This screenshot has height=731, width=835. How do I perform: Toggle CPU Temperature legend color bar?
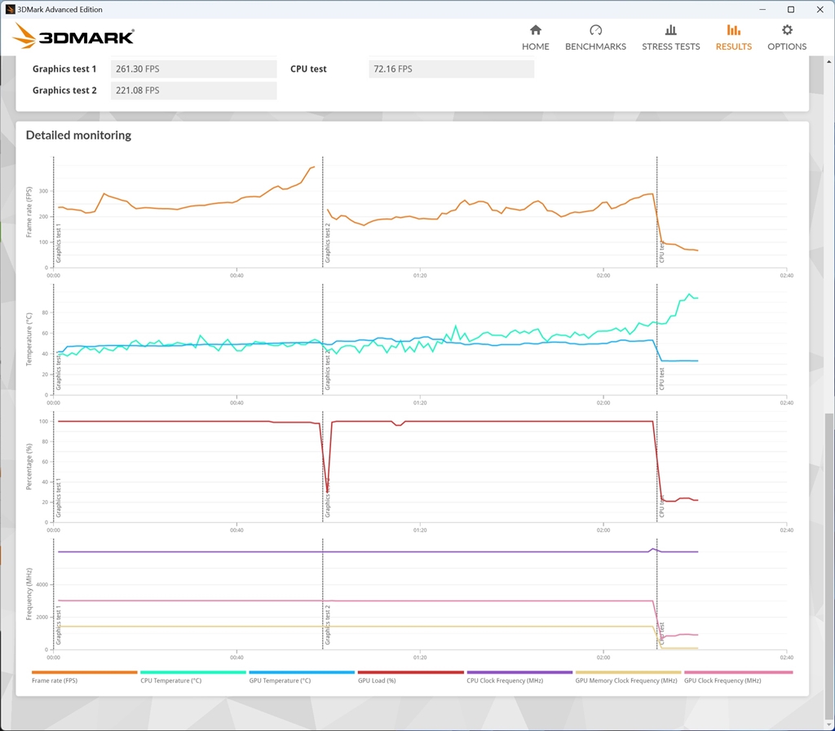193,672
